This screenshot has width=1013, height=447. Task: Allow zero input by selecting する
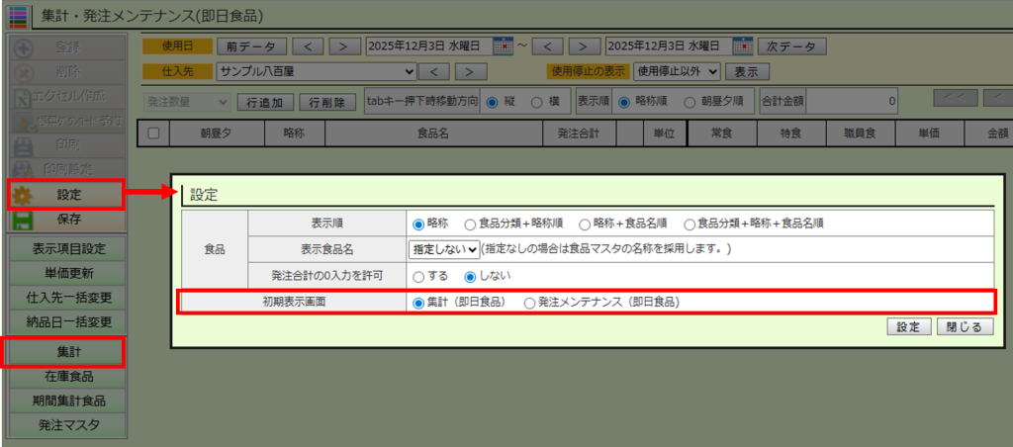tap(418, 276)
